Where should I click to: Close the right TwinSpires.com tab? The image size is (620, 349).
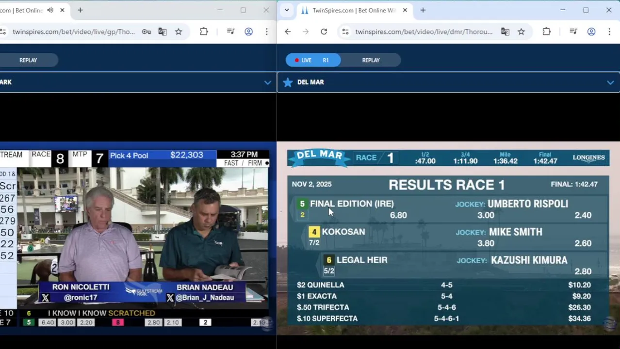405,10
